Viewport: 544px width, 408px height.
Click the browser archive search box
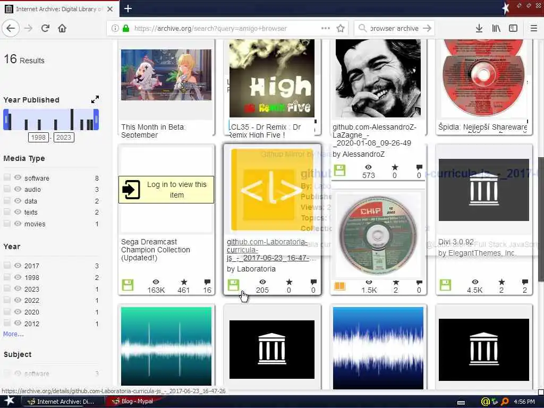[x=394, y=29]
